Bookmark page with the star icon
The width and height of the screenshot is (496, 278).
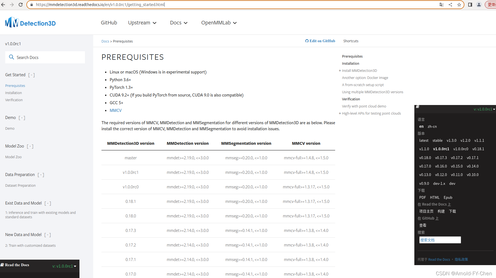click(459, 5)
